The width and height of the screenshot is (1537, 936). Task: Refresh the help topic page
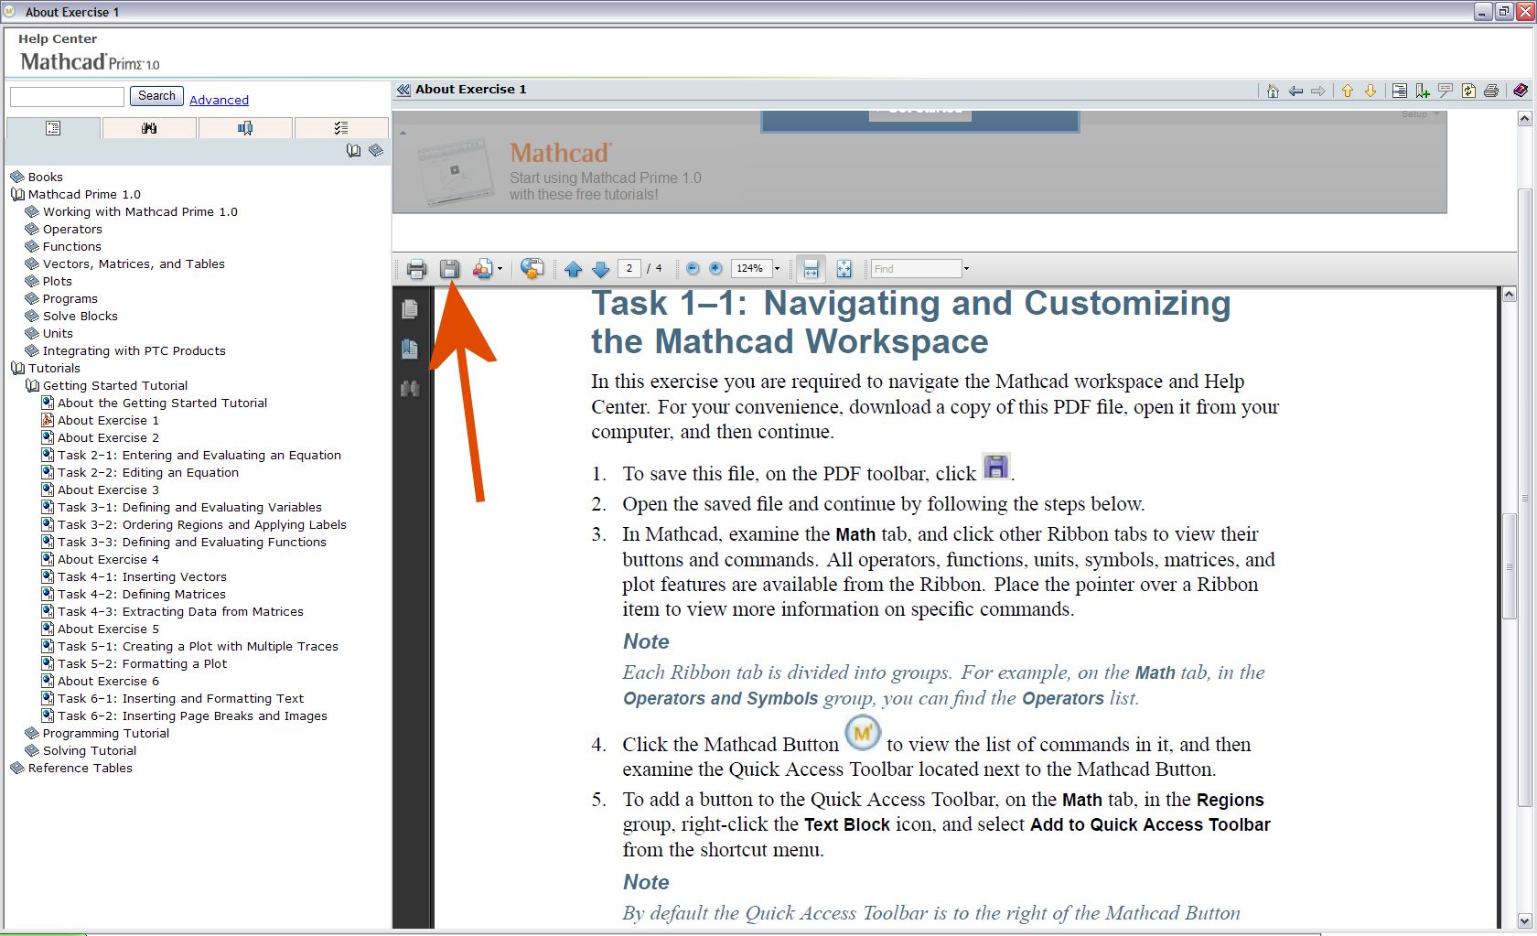coord(1468,91)
